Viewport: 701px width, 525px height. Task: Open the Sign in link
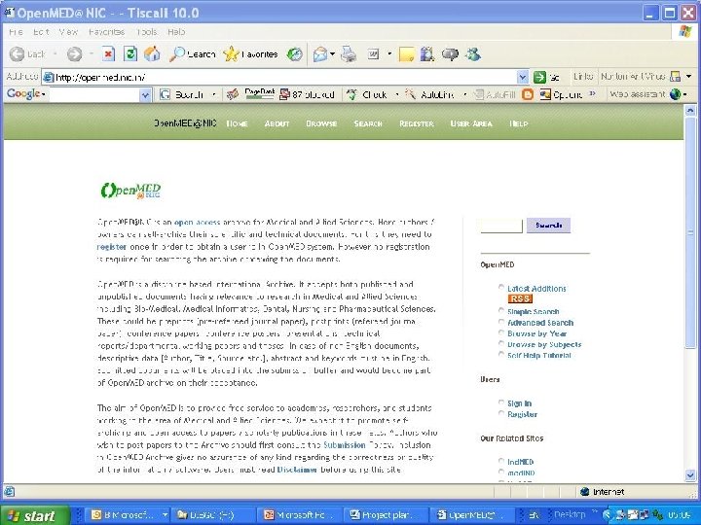(519, 403)
